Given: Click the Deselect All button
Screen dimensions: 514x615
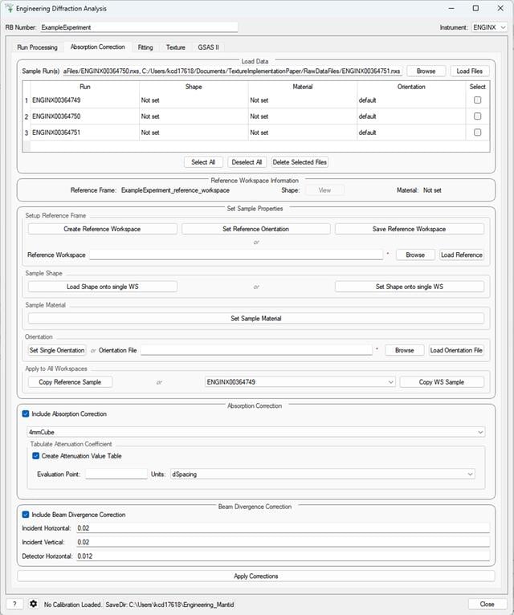Looking at the screenshot, I should (x=247, y=162).
